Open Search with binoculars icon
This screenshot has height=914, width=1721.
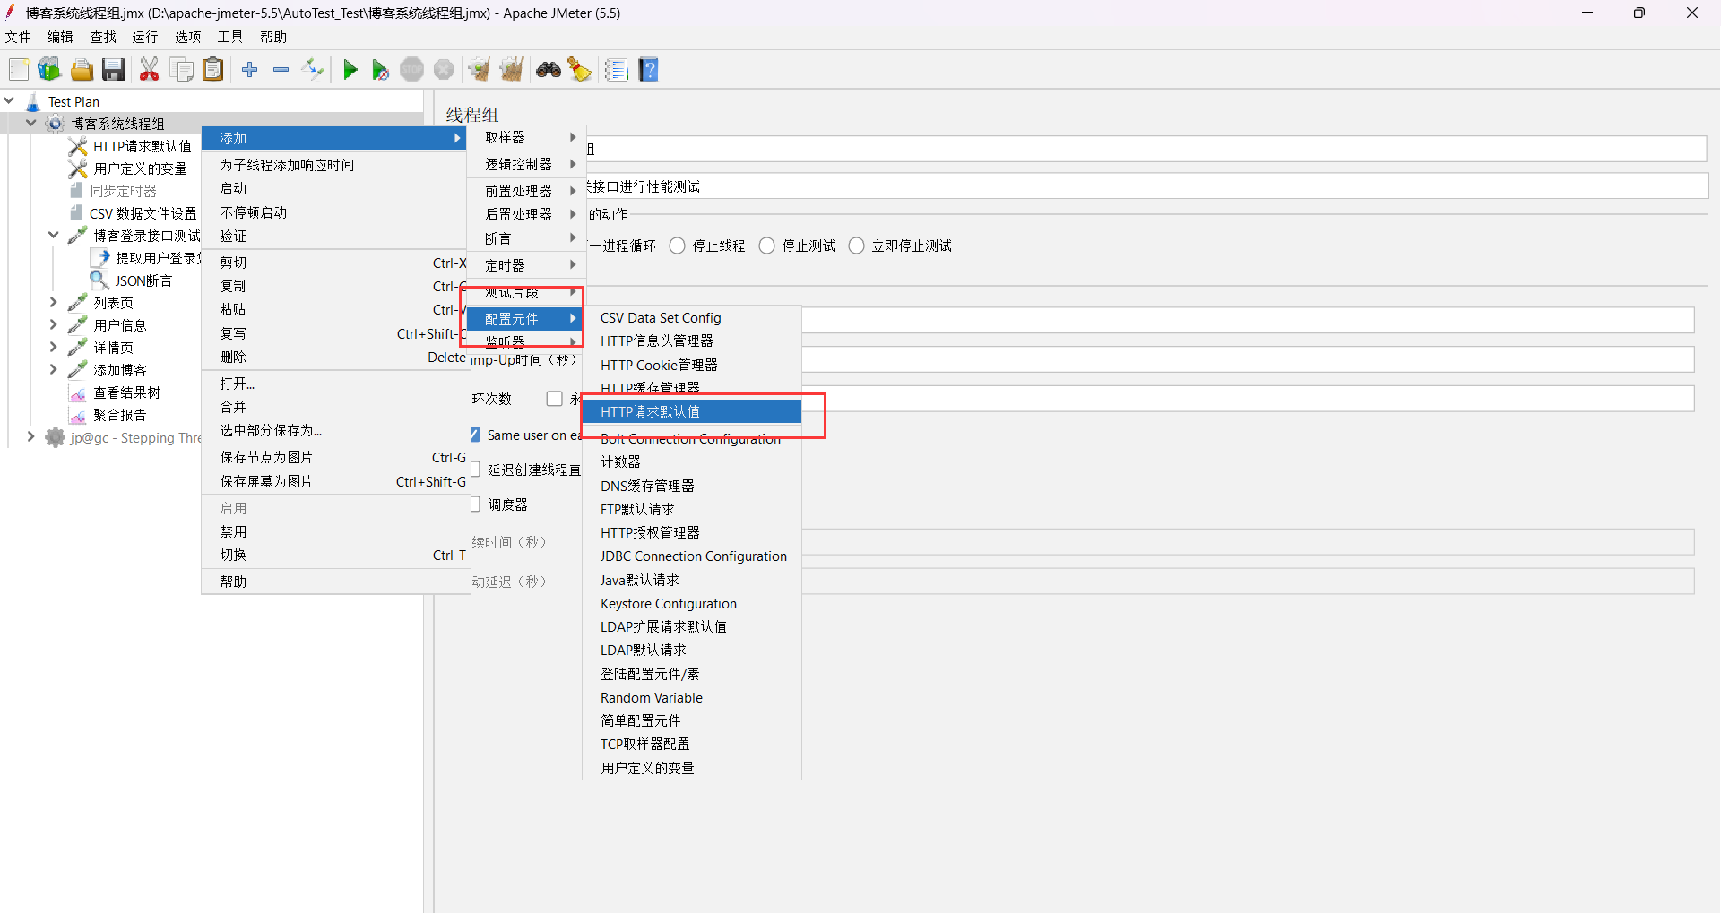(x=548, y=70)
